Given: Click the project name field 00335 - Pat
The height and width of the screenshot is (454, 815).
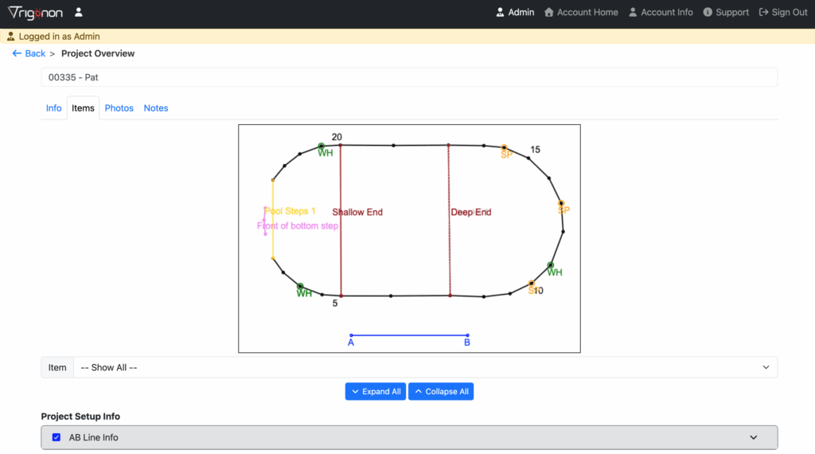Looking at the screenshot, I should point(409,77).
